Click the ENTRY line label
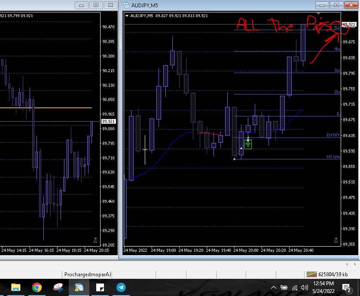The height and width of the screenshot is (296, 360). pos(333,135)
